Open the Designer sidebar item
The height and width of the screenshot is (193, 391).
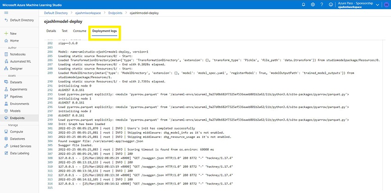tap(19, 69)
